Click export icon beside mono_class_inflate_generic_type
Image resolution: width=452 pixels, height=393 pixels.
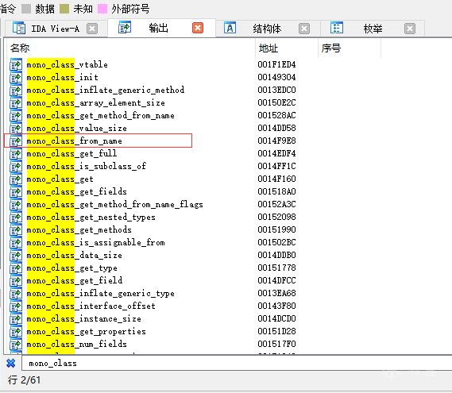click(16, 293)
